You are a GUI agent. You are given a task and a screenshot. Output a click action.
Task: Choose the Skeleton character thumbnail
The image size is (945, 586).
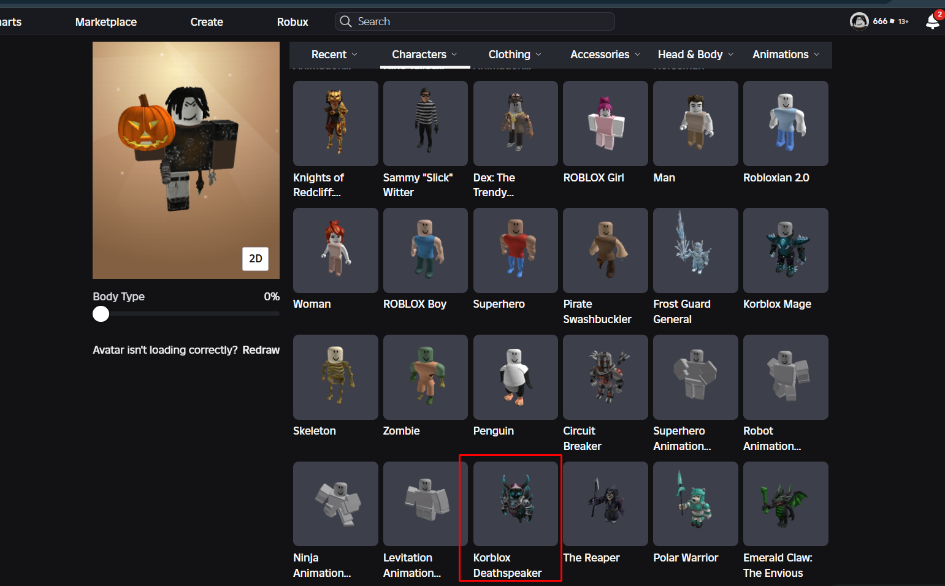(x=335, y=377)
